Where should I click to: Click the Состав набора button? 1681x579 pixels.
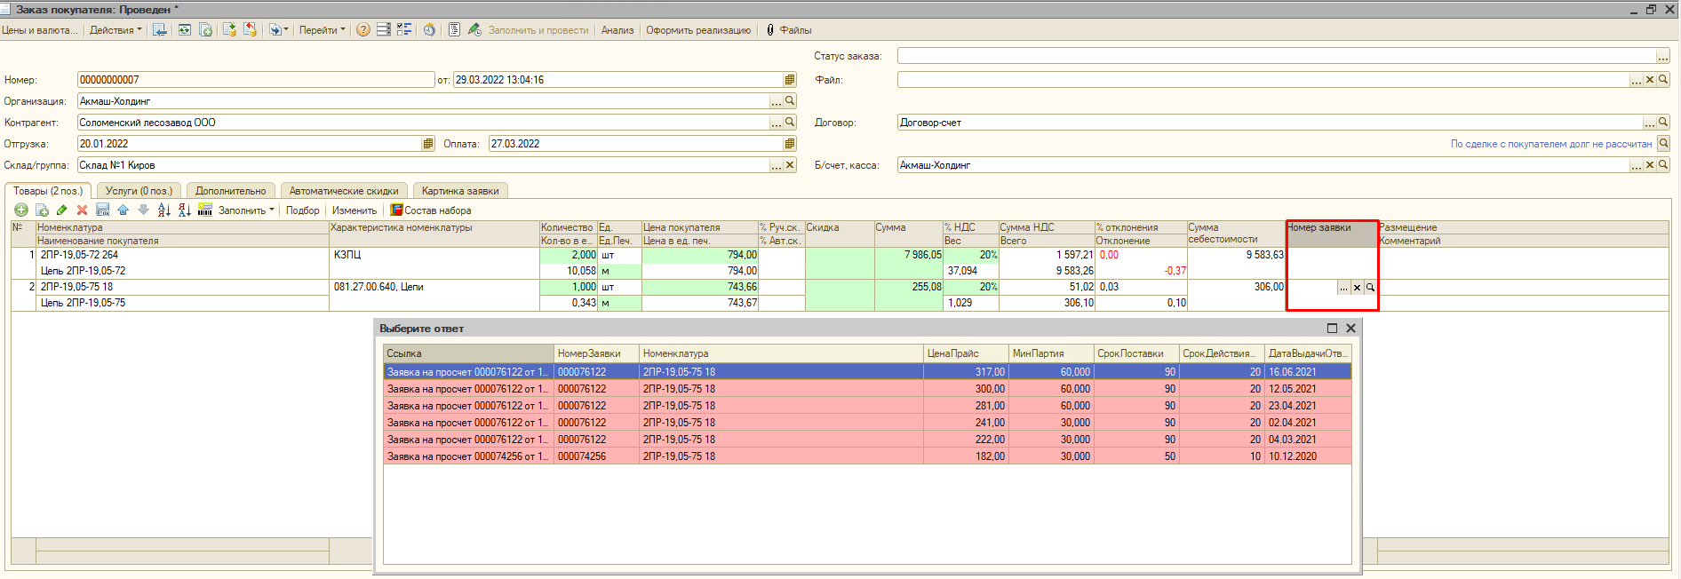pyautogui.click(x=431, y=210)
